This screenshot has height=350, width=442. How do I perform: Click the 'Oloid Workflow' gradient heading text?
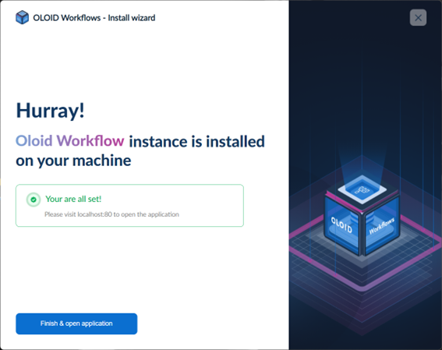point(70,140)
